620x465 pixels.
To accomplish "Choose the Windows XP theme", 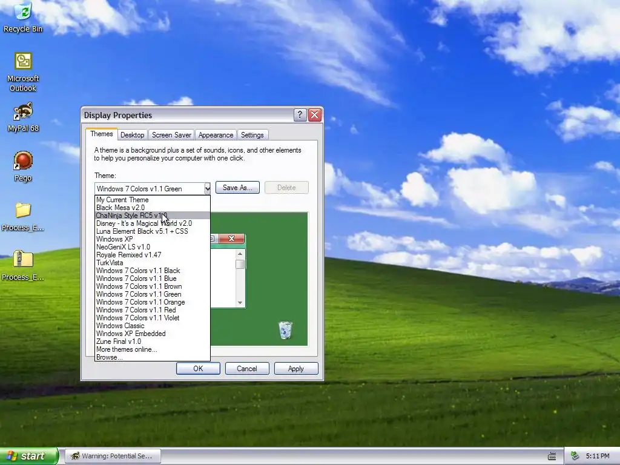I will 153,239.
